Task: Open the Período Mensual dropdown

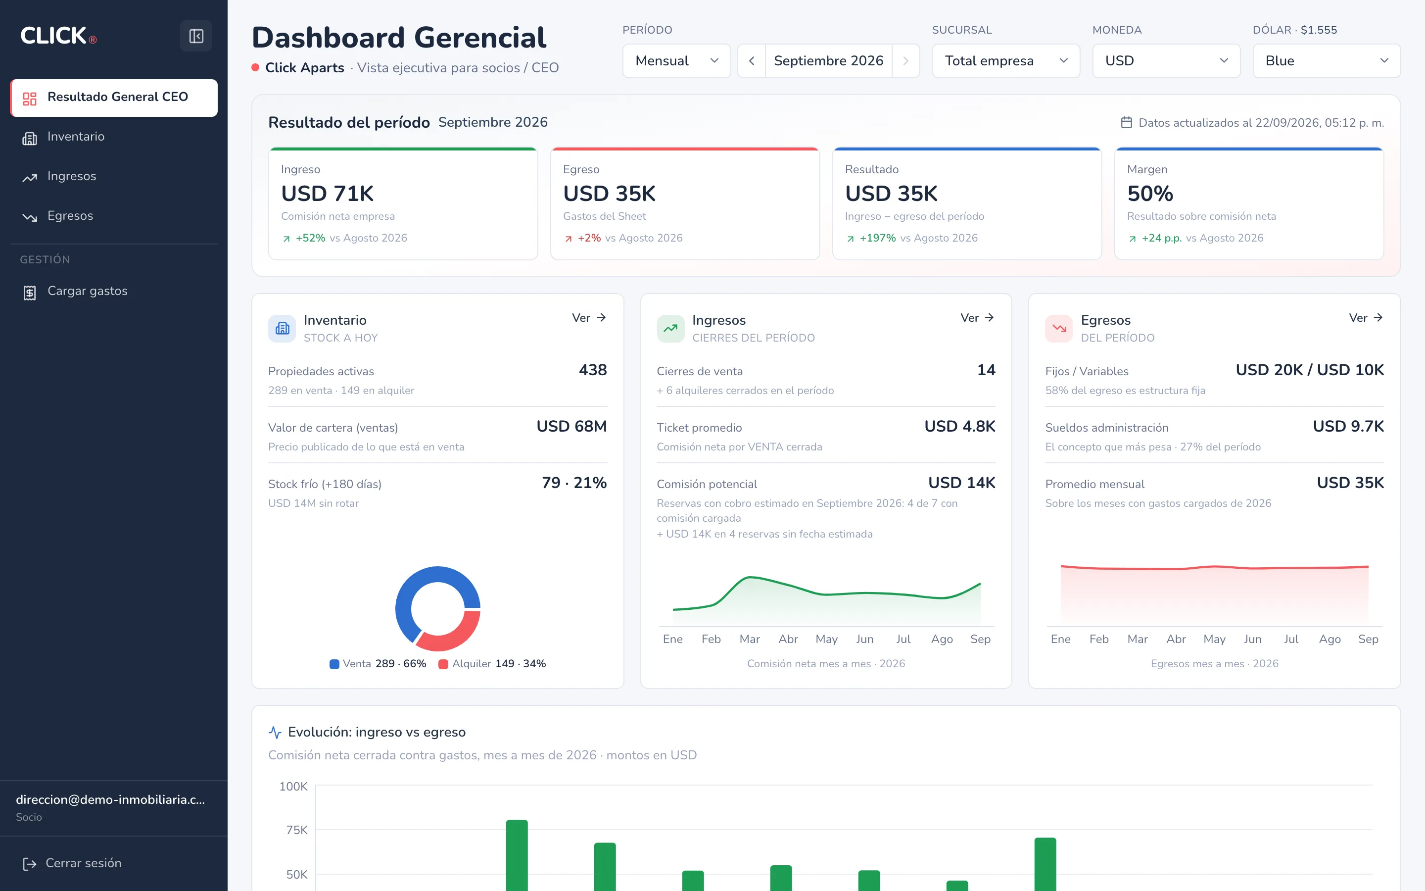Action: (x=676, y=61)
